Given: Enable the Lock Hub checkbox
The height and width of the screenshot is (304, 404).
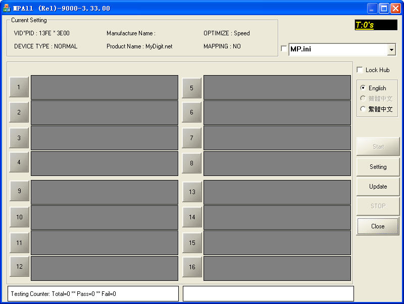Looking at the screenshot, I should [360, 70].
